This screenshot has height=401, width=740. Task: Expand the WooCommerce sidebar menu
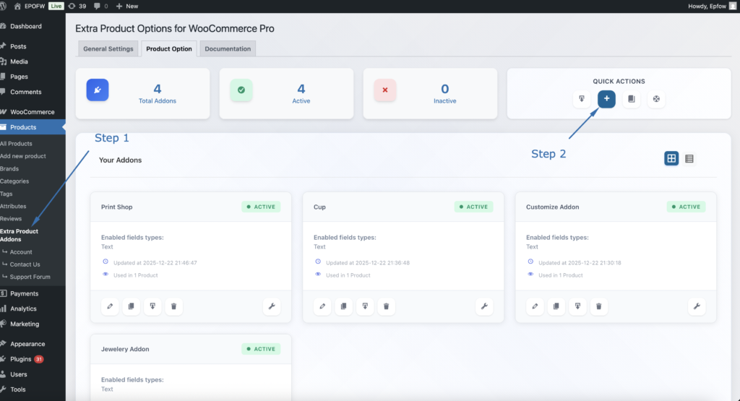tap(32, 112)
